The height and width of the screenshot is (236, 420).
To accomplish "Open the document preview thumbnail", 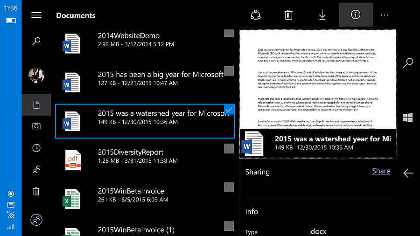I will click(x=318, y=79).
